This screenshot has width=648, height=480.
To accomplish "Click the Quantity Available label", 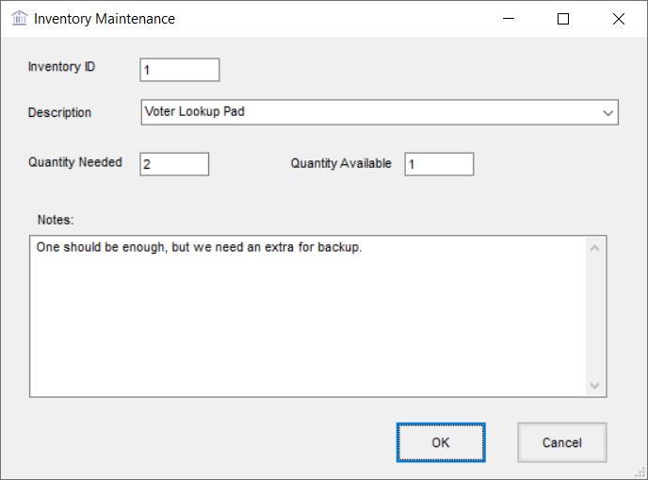I will point(341,163).
